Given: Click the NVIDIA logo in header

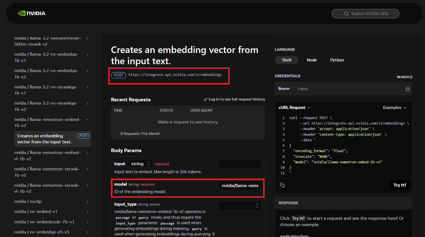Looking at the screenshot, I should click(x=32, y=13).
